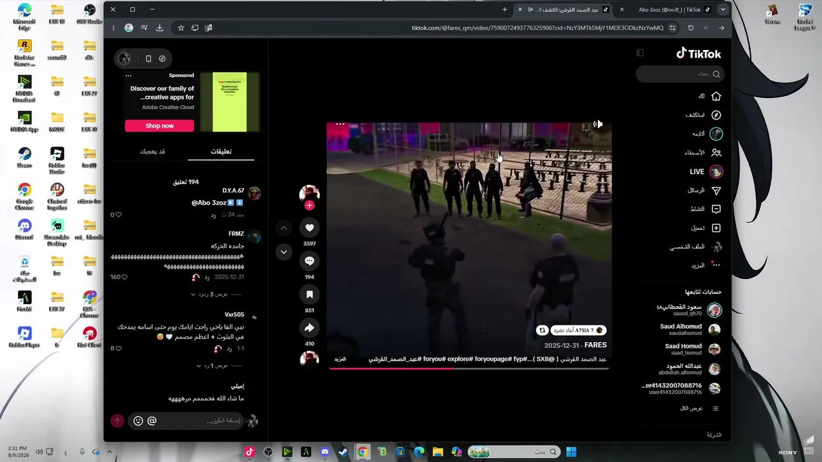Switch to the 'قد يعجبك' tab
Viewport: 822px width, 462px height.
tap(153, 151)
